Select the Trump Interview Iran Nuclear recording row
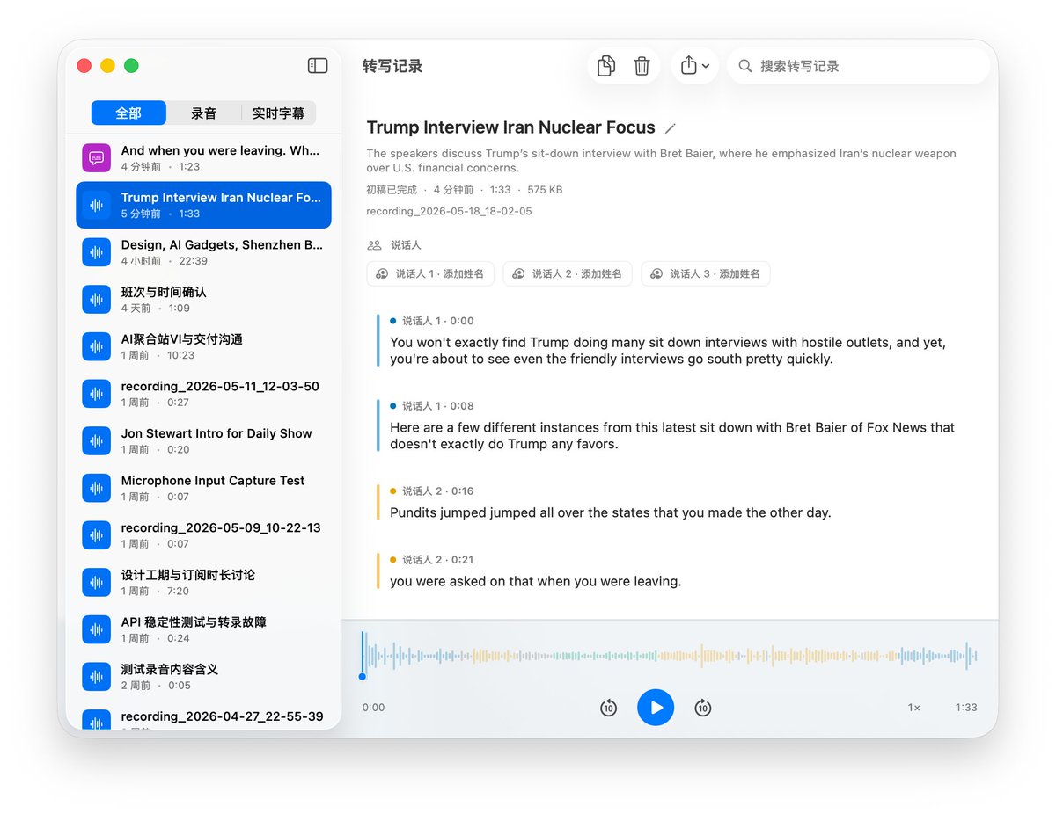 pyautogui.click(x=203, y=205)
